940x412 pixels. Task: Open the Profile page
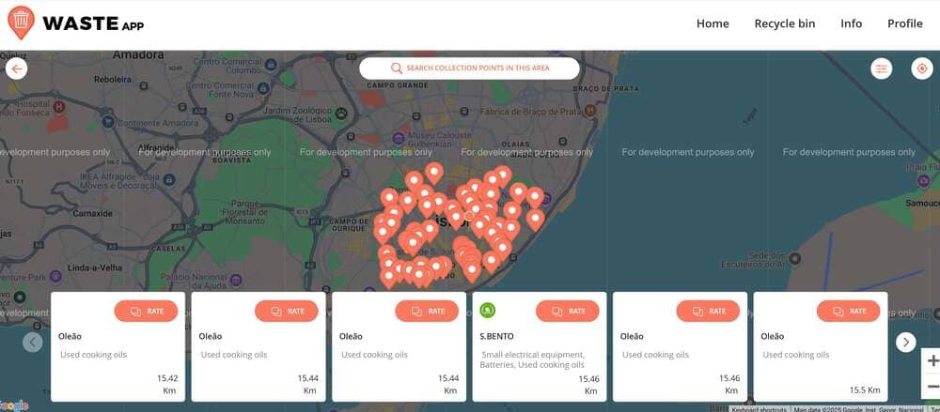904,23
